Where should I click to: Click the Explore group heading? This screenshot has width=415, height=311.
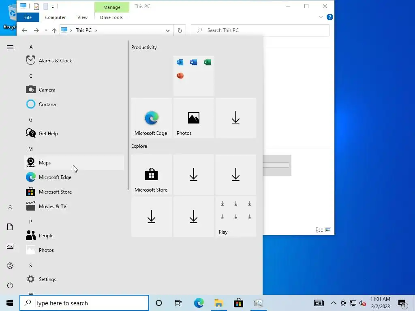click(x=139, y=146)
